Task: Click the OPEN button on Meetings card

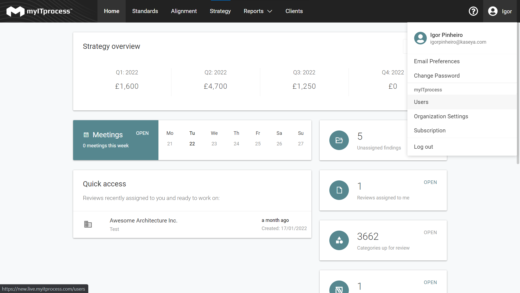Action: click(x=142, y=133)
